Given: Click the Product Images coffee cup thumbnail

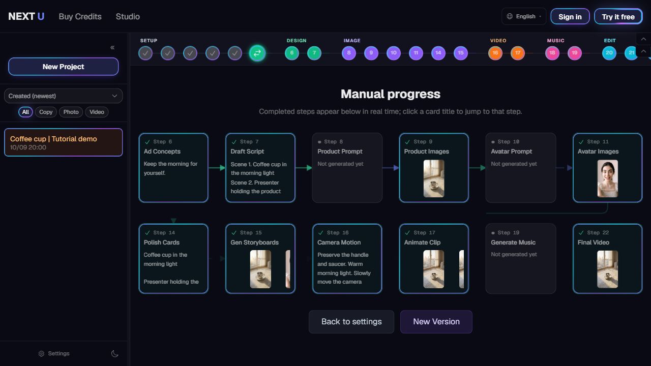Looking at the screenshot, I should (x=434, y=178).
